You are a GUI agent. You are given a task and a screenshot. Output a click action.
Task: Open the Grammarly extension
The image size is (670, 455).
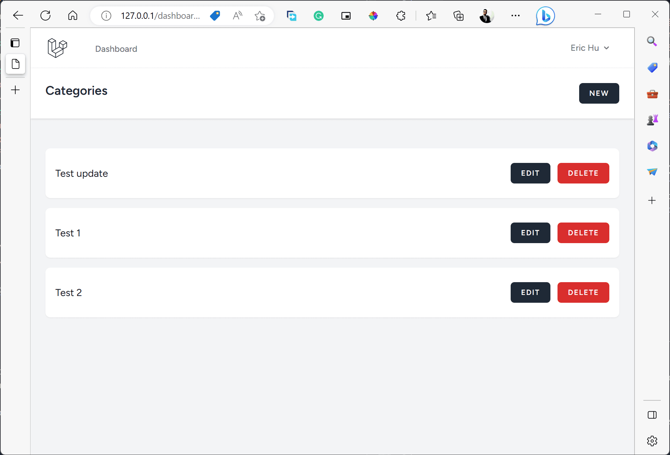pyautogui.click(x=318, y=16)
